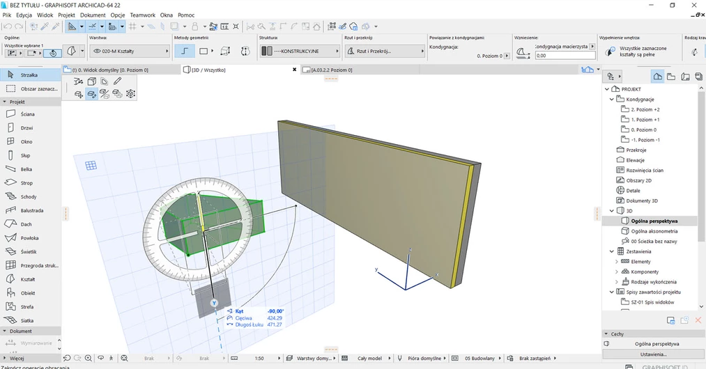Select the Balustrada railing tool

click(30, 210)
